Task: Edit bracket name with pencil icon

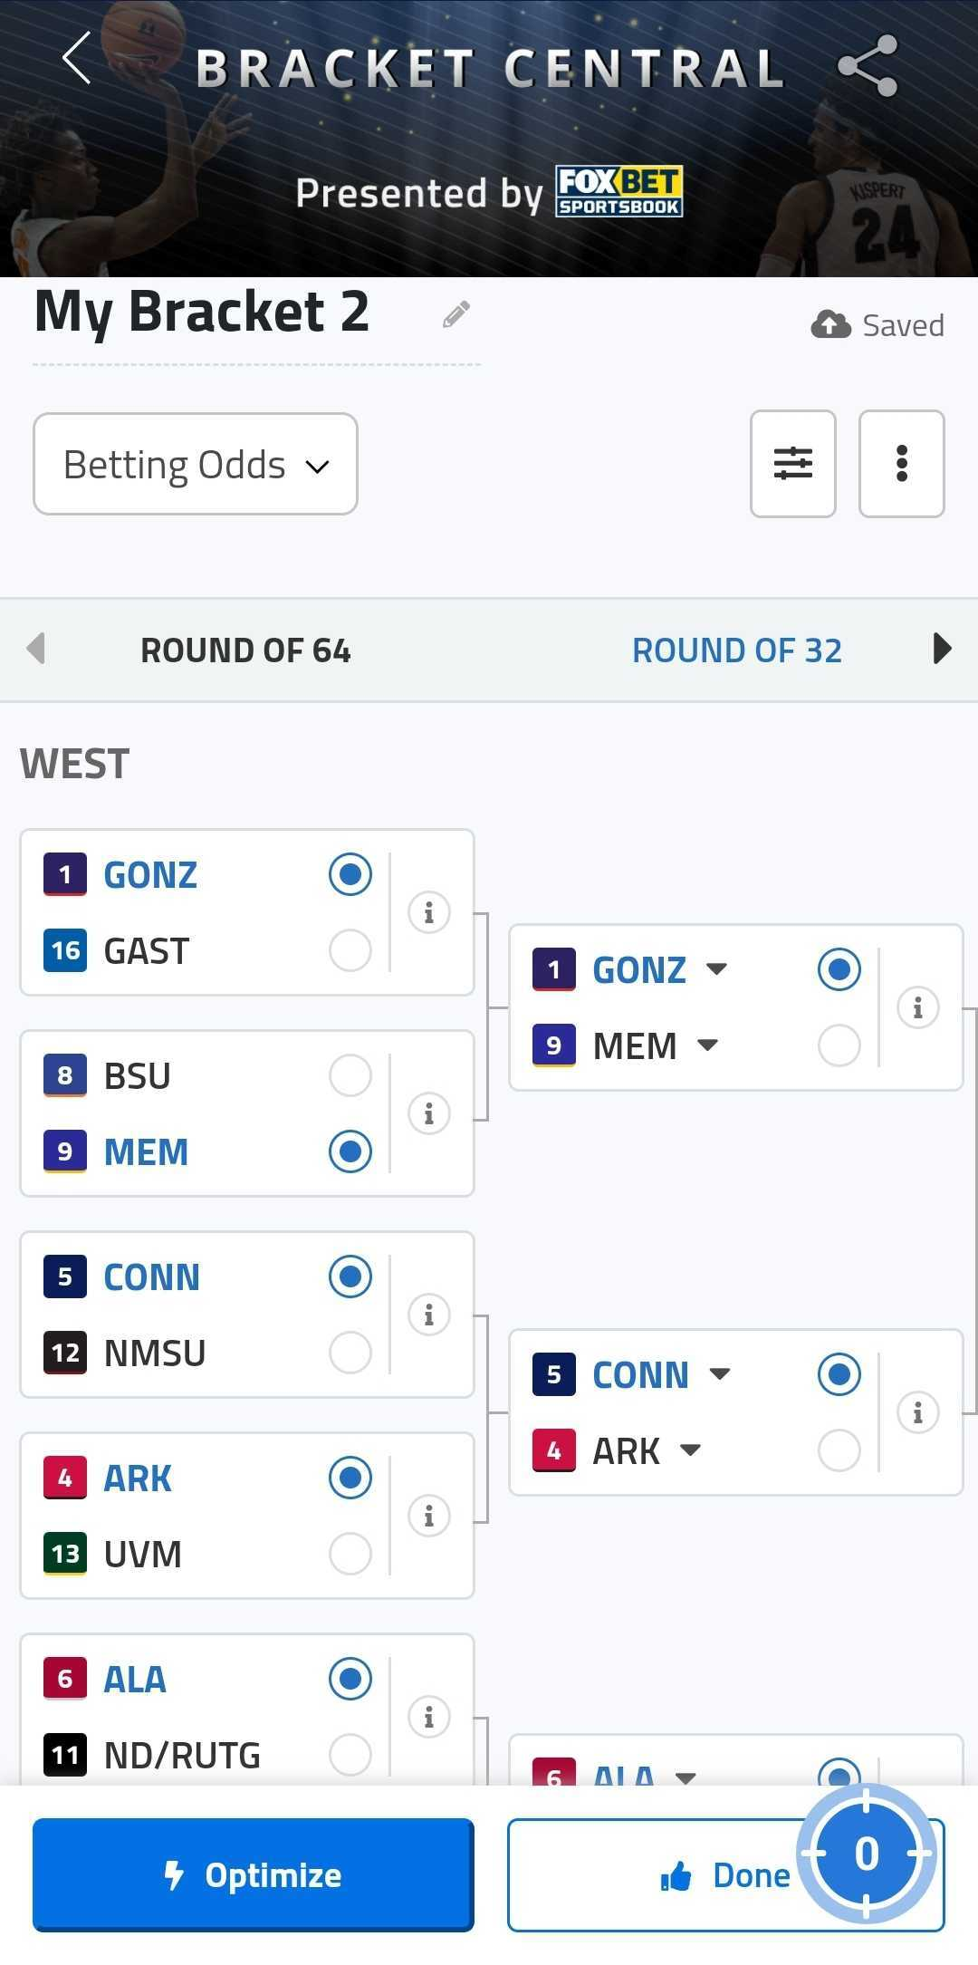Action: (x=456, y=314)
